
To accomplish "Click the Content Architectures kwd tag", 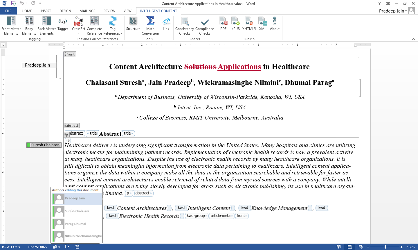I will coord(110,208).
